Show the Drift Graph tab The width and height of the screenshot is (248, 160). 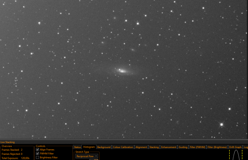pyautogui.click(x=235, y=147)
